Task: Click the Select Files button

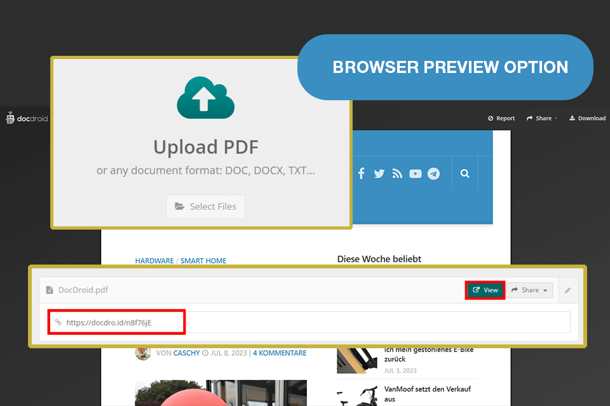Action: [x=205, y=207]
